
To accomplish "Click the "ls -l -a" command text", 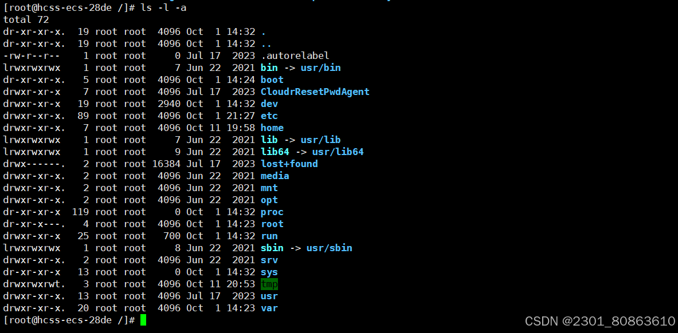I will tap(163, 8).
